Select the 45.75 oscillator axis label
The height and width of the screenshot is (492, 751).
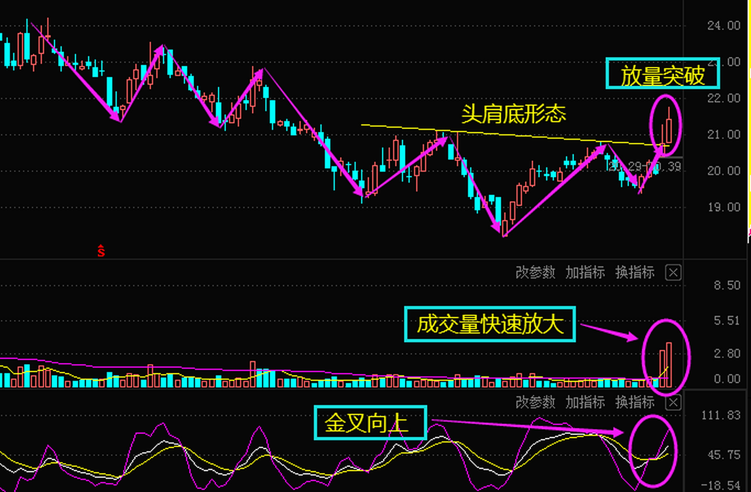(724, 455)
